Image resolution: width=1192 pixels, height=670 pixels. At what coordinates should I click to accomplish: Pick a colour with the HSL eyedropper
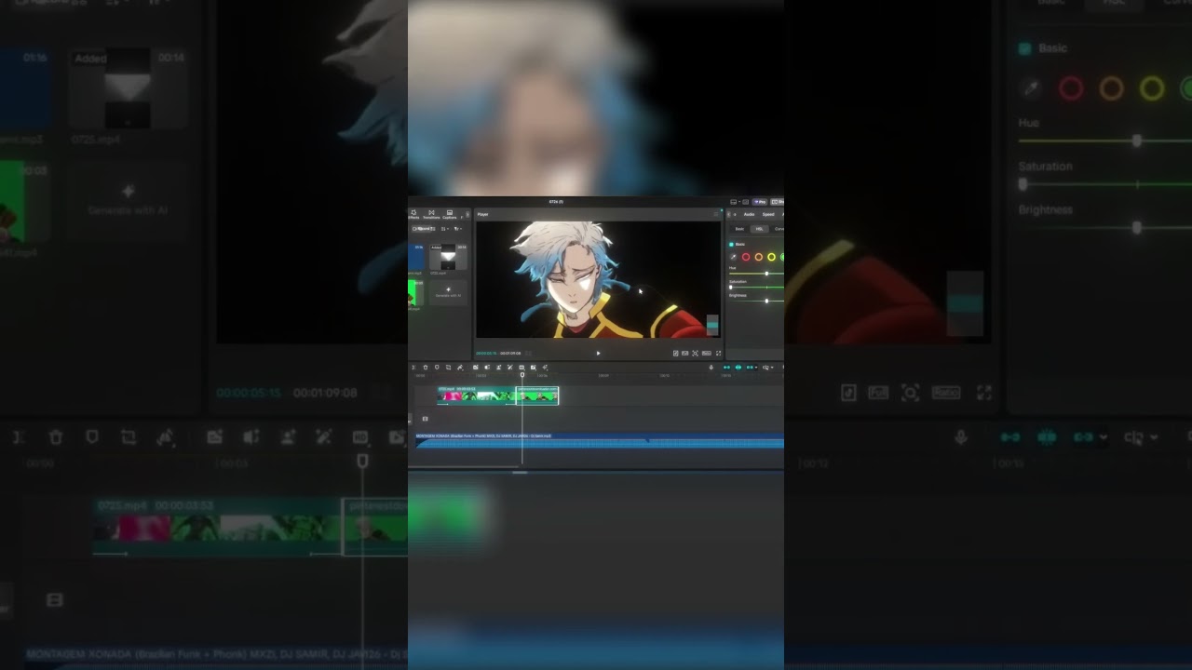733,257
